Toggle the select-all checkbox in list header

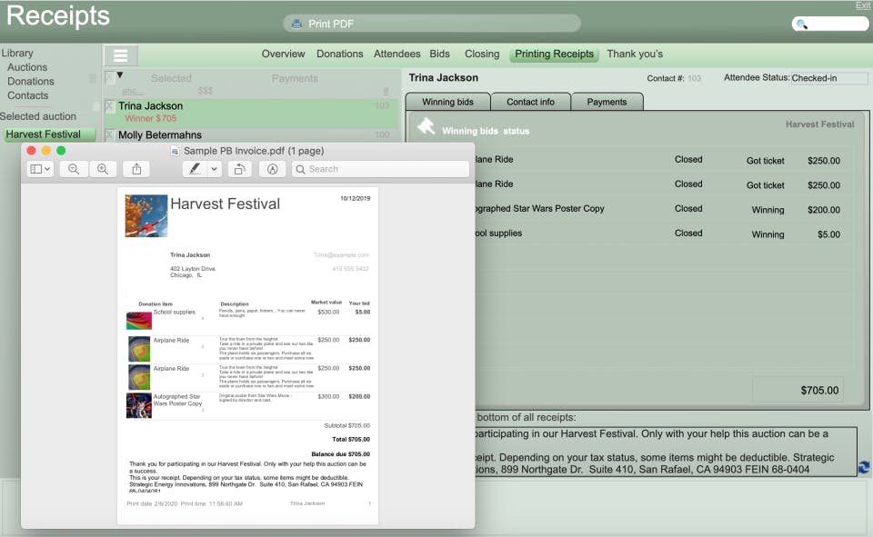(x=110, y=77)
